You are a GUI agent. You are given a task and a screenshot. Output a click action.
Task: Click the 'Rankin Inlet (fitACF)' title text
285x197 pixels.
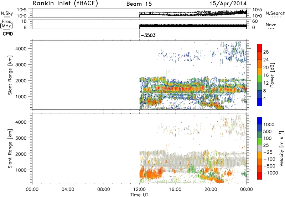click(65, 3)
